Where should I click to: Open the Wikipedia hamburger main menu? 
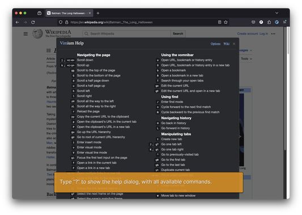tap(25, 34)
